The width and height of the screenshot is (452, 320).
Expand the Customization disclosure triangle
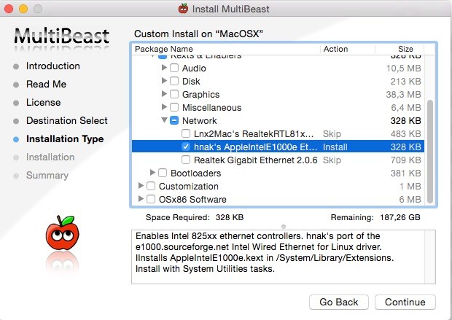pyautogui.click(x=141, y=185)
